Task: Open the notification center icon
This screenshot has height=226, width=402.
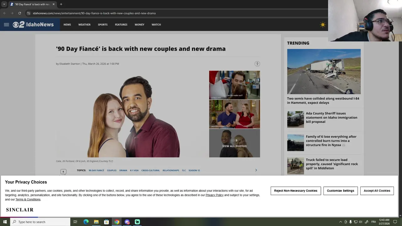Action: click(395, 222)
